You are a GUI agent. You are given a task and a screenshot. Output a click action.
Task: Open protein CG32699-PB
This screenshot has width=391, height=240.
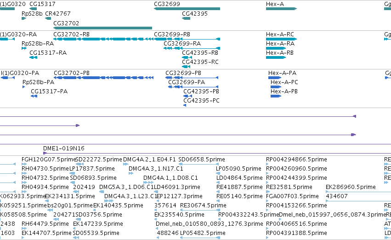click(183, 73)
